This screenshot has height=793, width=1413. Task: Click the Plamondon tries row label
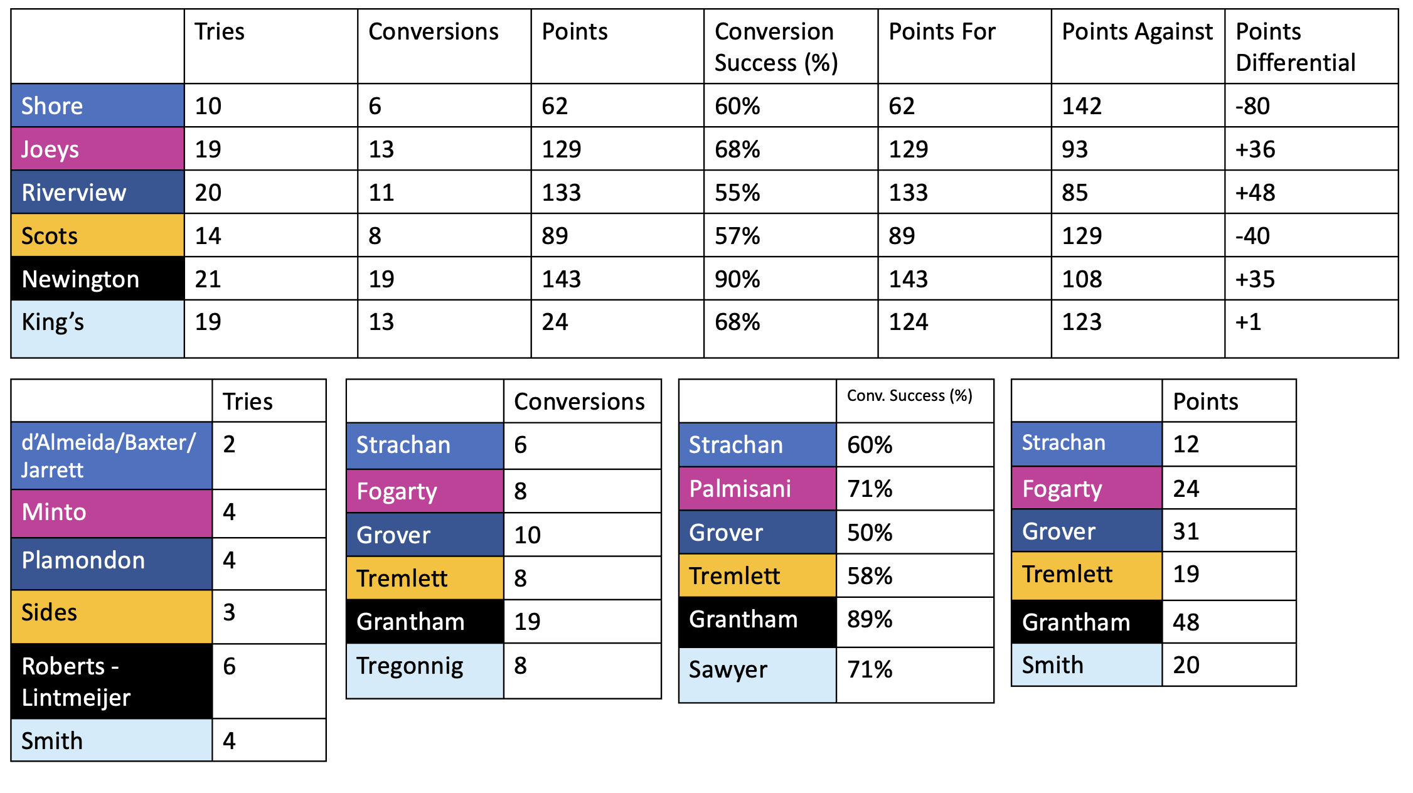point(112,563)
